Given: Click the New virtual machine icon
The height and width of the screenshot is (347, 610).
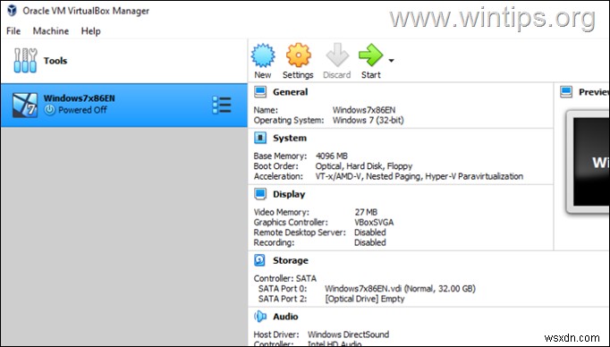Looking at the screenshot, I should tap(263, 55).
